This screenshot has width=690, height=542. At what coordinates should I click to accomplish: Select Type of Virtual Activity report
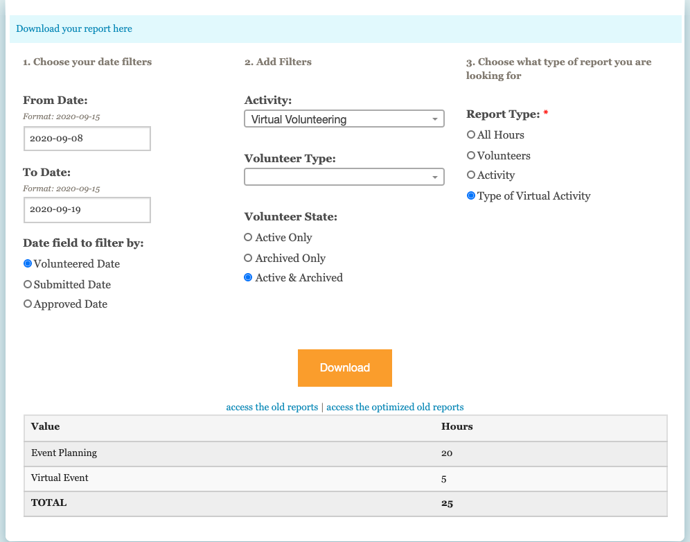click(471, 195)
